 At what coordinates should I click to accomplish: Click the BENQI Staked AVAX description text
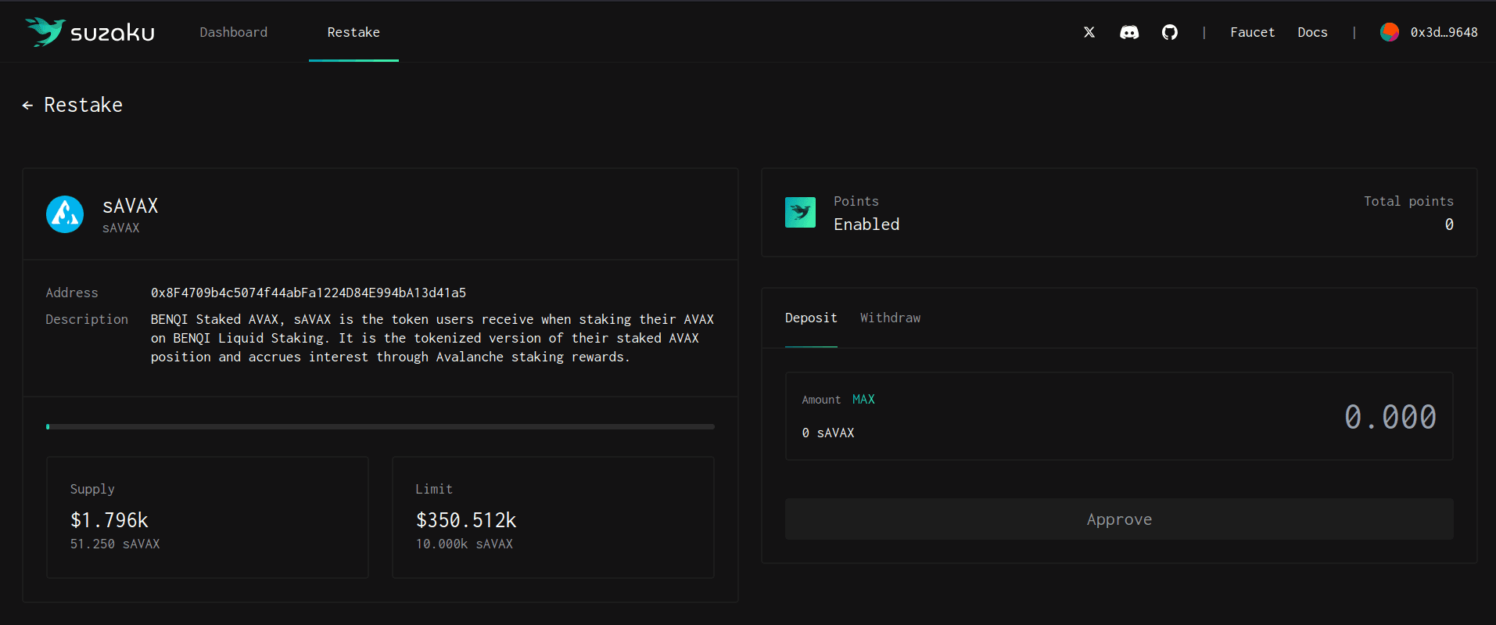click(x=432, y=338)
